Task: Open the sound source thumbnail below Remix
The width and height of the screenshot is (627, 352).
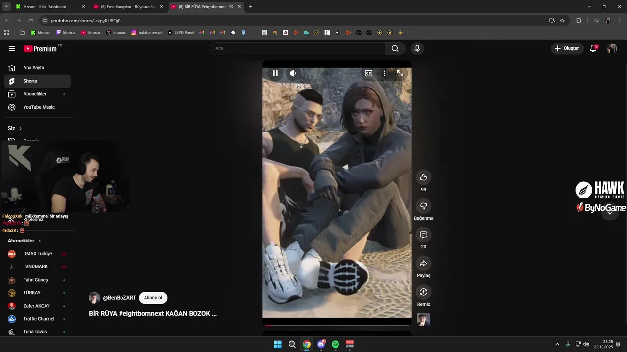Action: click(423, 319)
